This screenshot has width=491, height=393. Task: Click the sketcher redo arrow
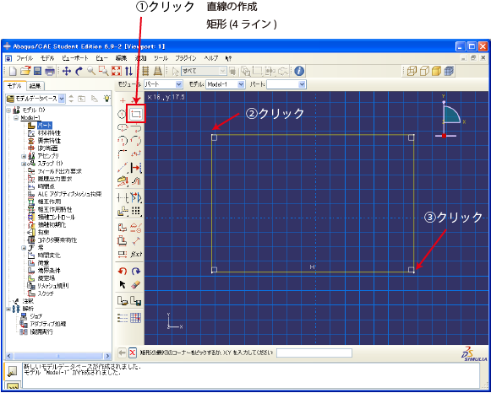[136, 271]
